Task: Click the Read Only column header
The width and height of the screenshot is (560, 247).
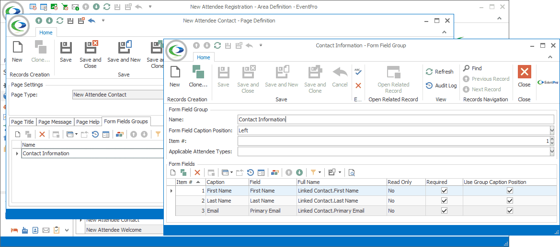Action: pos(406,182)
